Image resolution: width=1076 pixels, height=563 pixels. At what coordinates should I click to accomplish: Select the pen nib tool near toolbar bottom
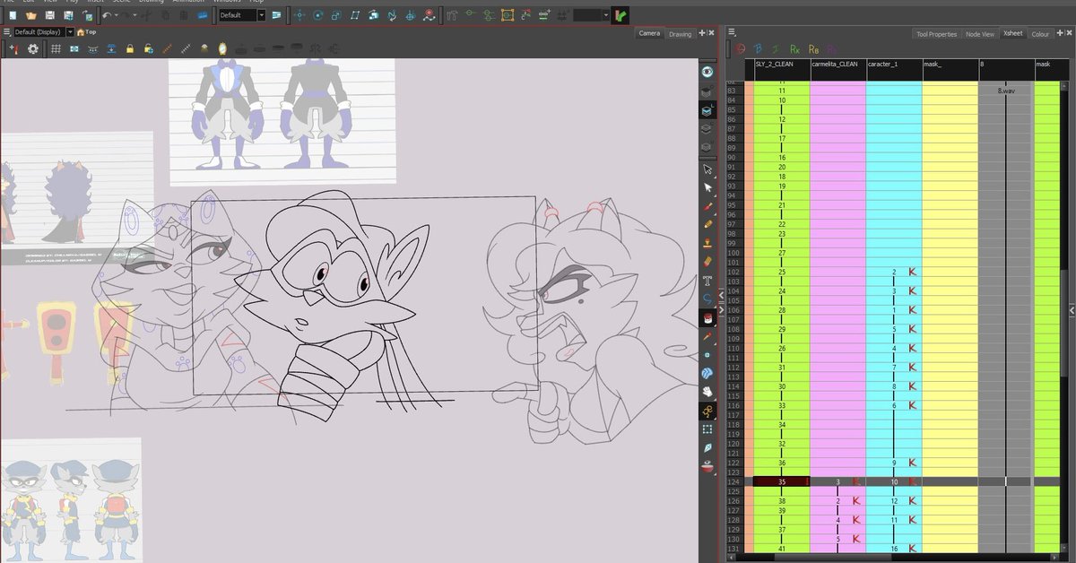(x=707, y=447)
